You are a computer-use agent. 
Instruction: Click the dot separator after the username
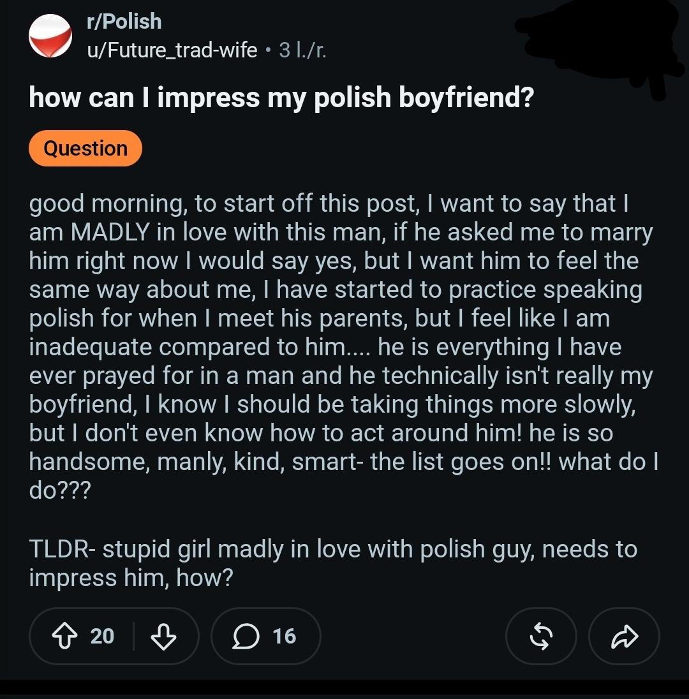click(x=267, y=50)
